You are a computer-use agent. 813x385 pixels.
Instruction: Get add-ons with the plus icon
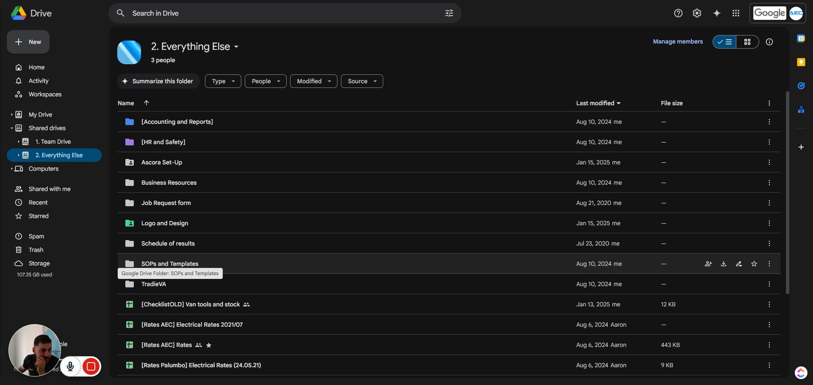click(801, 147)
